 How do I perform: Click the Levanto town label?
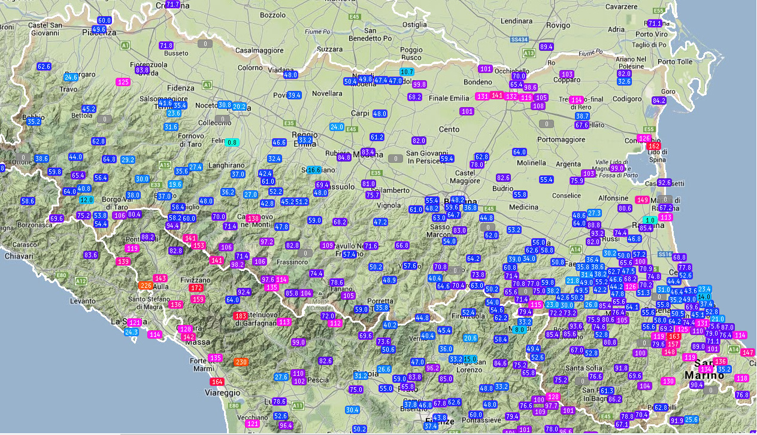[83, 302]
